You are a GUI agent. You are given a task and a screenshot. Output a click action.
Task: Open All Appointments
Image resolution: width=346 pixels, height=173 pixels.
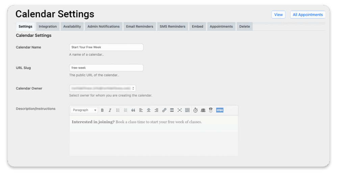click(307, 15)
